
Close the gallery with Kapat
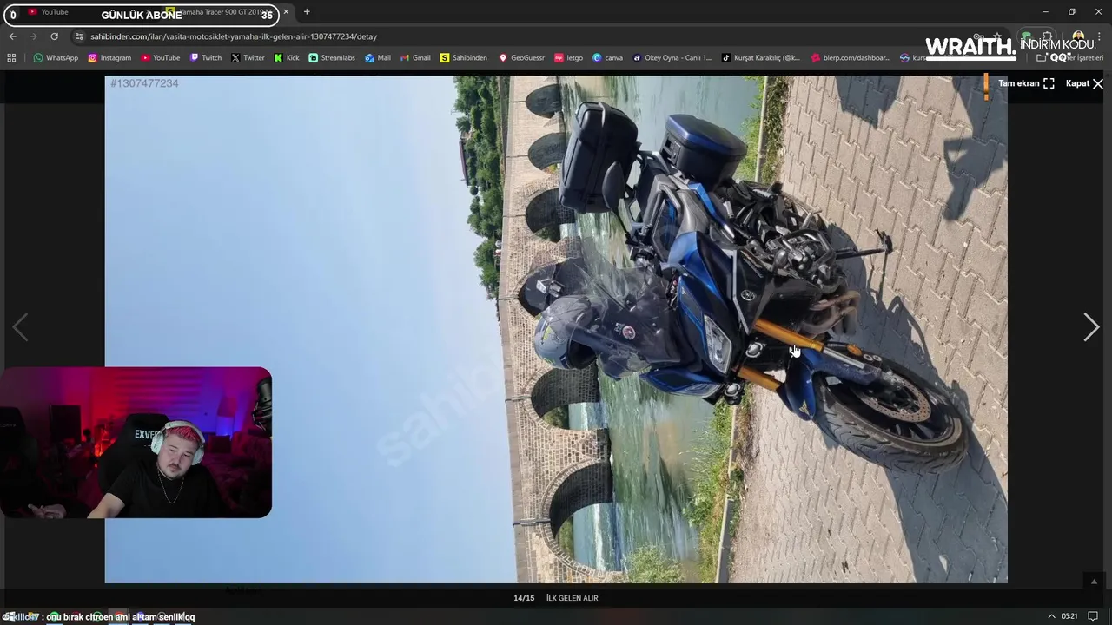(1084, 83)
